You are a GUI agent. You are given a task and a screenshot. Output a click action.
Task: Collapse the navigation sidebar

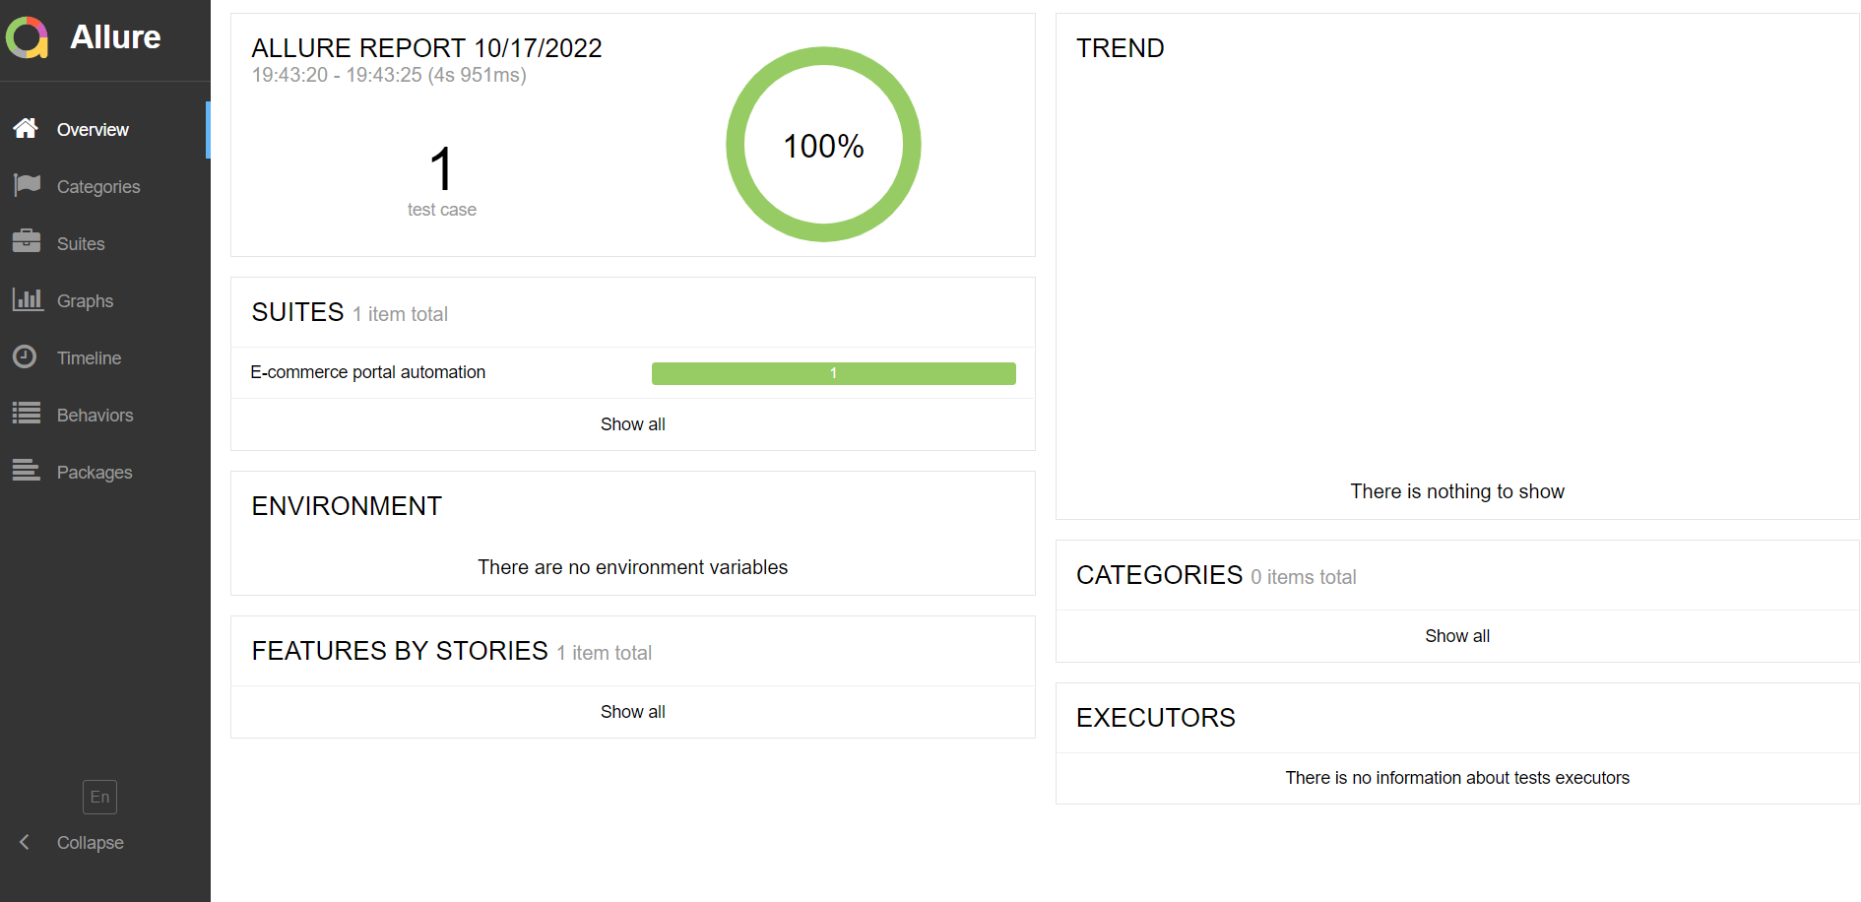coord(89,842)
